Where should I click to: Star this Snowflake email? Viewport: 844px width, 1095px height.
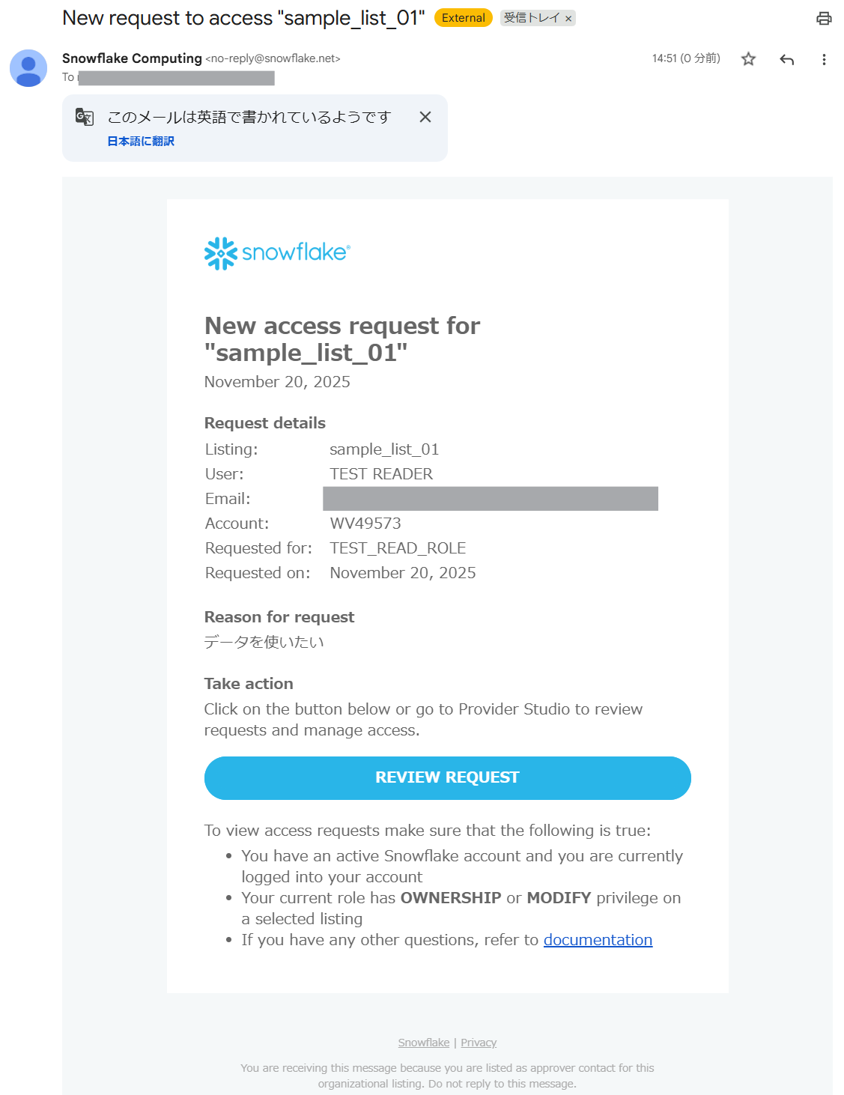coord(748,59)
